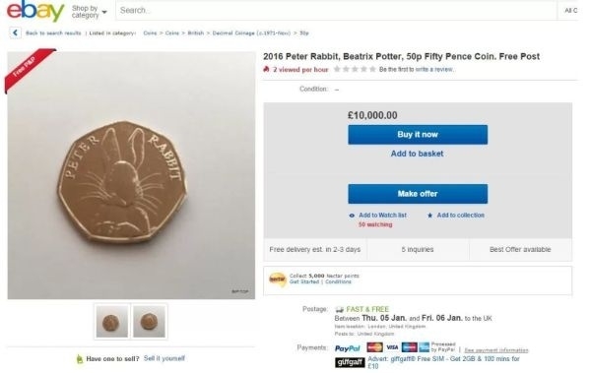Click the Add to basket link
Image resolution: width=591 pixels, height=373 pixels.
(417, 154)
